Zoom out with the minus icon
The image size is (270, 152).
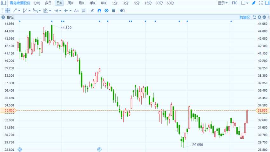tap(264, 17)
